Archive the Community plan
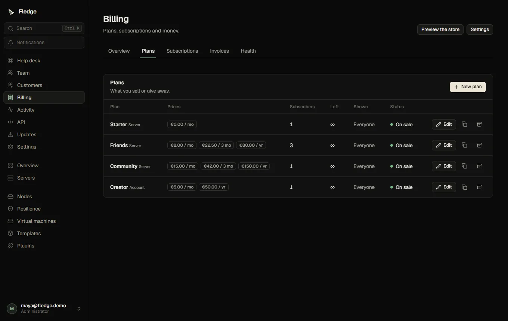 point(479,166)
